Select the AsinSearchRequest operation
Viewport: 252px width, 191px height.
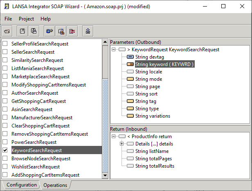(x=32, y=109)
